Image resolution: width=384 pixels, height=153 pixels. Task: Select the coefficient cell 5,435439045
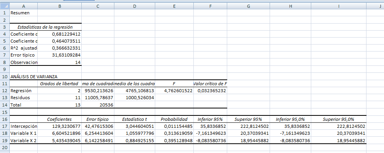60,140
